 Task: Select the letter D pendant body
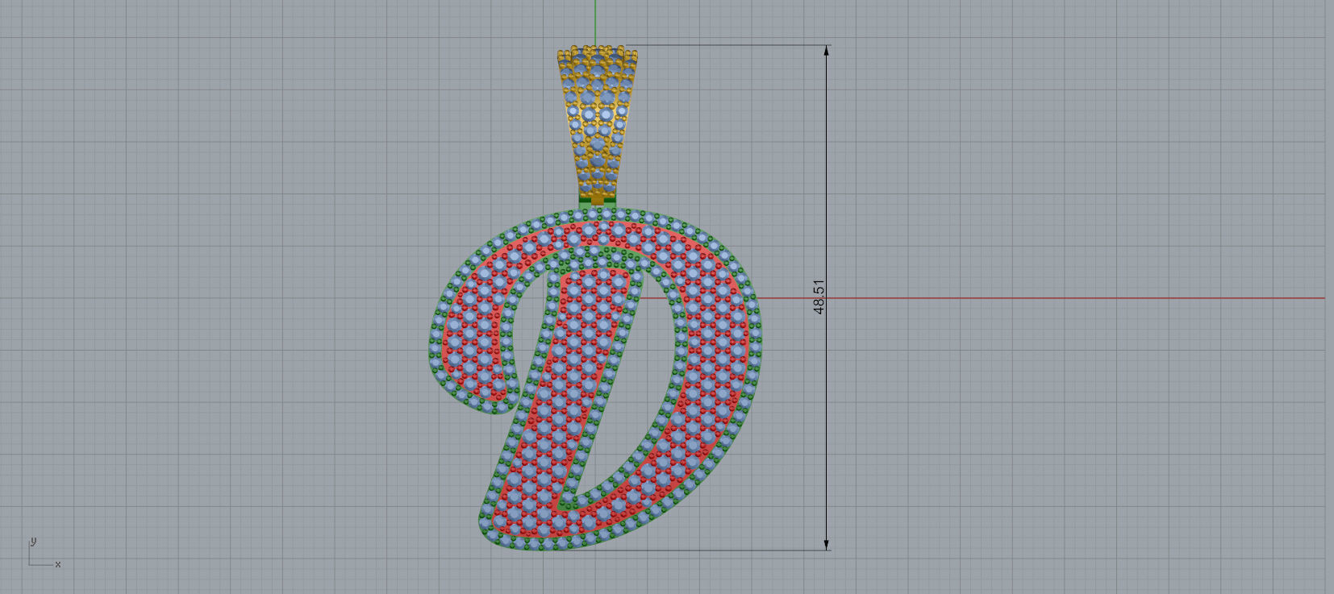click(x=595, y=379)
